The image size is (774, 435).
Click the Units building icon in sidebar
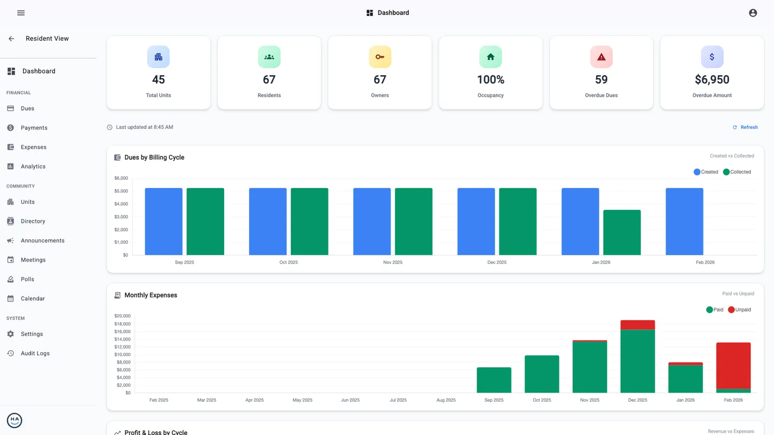(10, 202)
